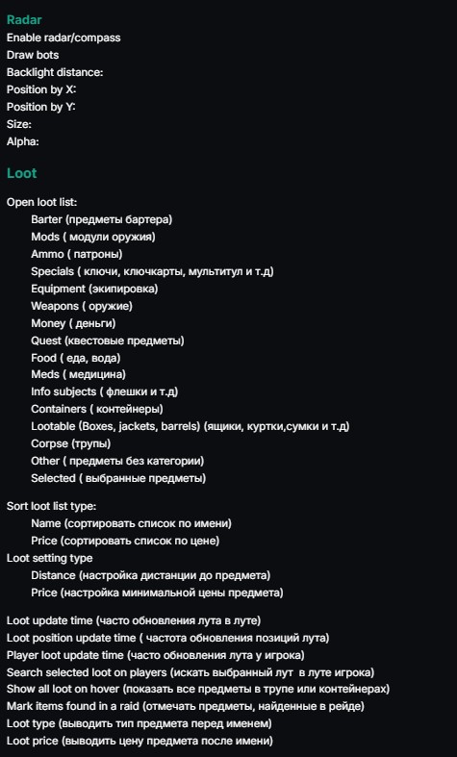This screenshot has height=757, width=457.
Task: Pick the Specials keys and keycards category
Action: [153, 271]
